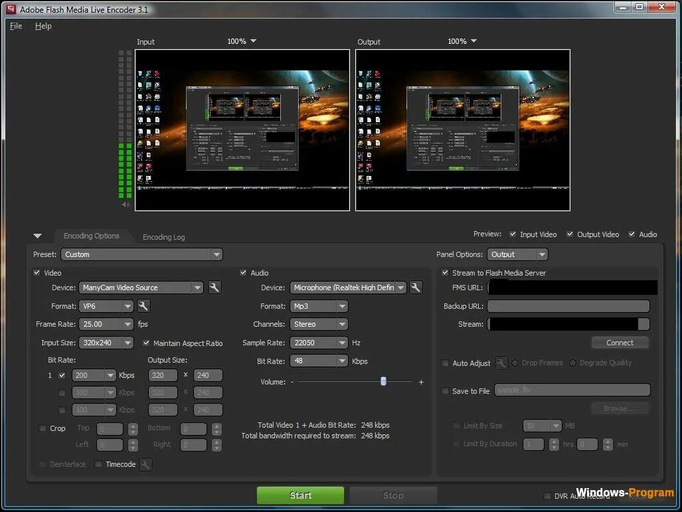Click the volume minus sign

coord(292,382)
